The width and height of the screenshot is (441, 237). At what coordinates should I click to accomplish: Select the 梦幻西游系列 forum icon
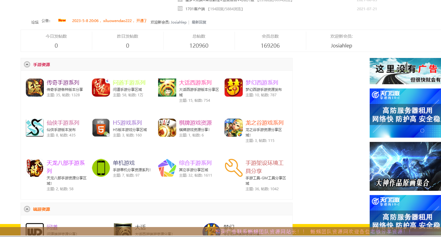234,88
